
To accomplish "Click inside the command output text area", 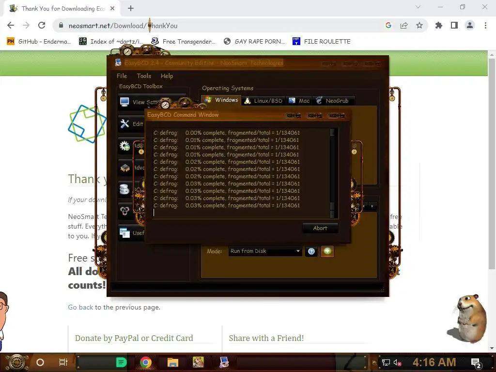I will (241, 173).
